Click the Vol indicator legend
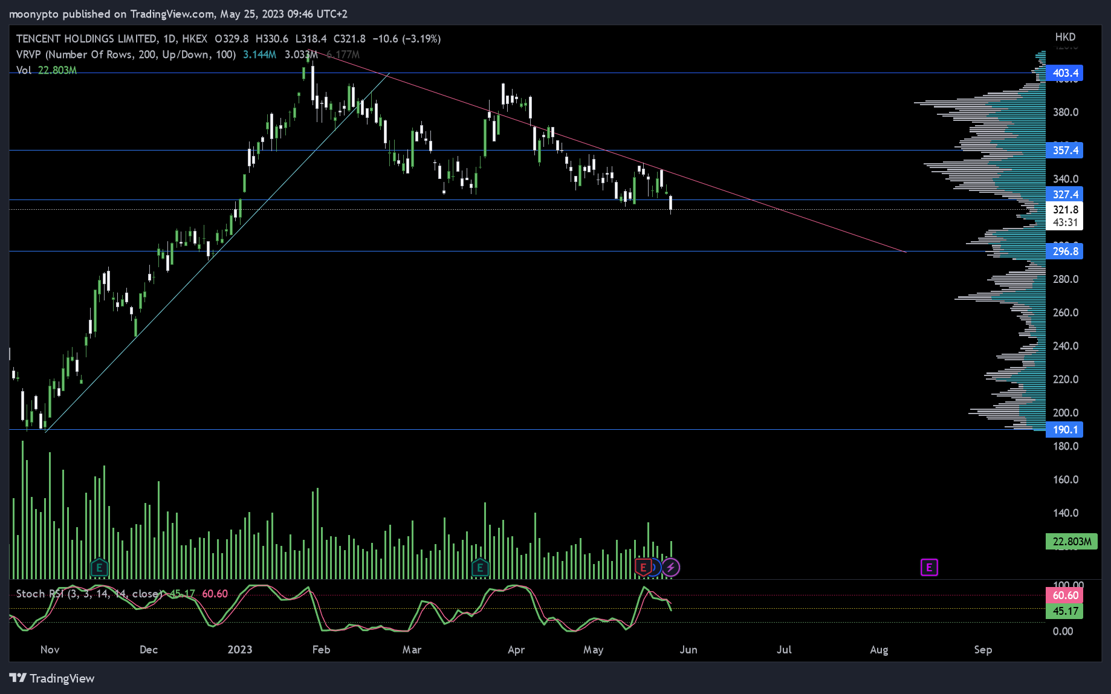This screenshot has height=694, width=1111. pyautogui.click(x=24, y=70)
